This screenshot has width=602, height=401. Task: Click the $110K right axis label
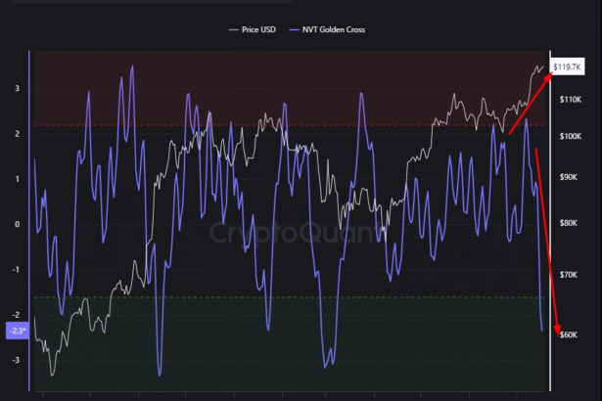click(572, 100)
